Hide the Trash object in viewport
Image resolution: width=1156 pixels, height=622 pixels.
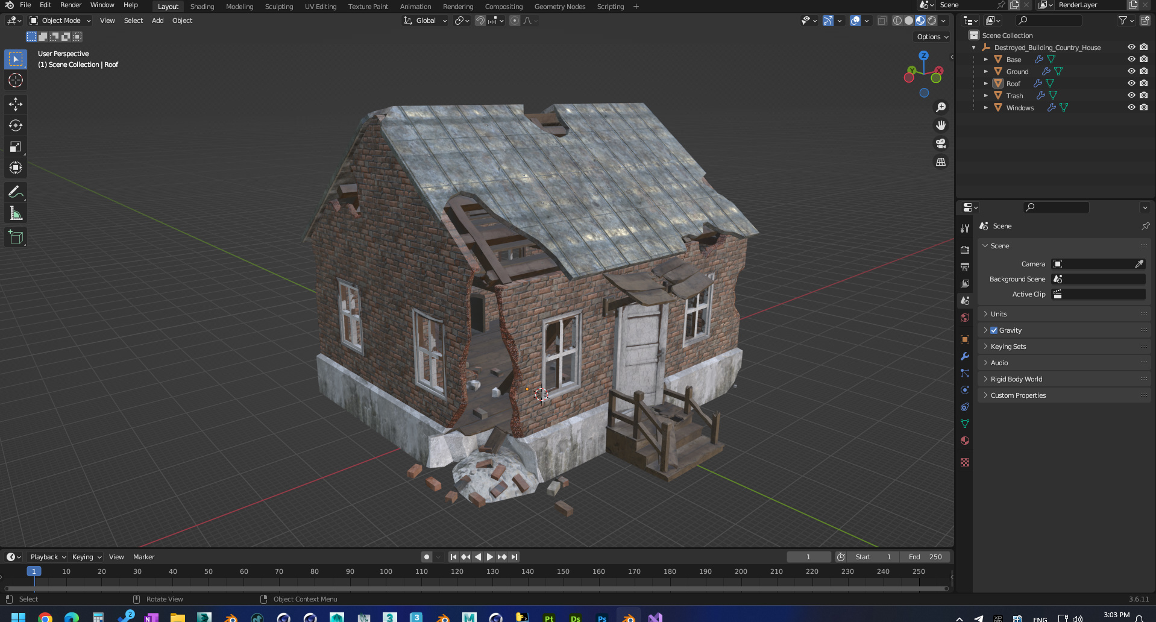click(1131, 95)
